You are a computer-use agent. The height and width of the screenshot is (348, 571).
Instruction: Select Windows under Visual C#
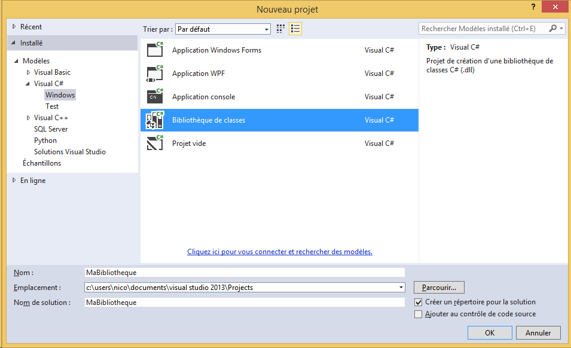coord(60,95)
